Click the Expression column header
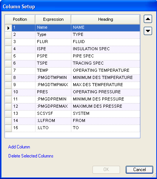 point(53,19)
